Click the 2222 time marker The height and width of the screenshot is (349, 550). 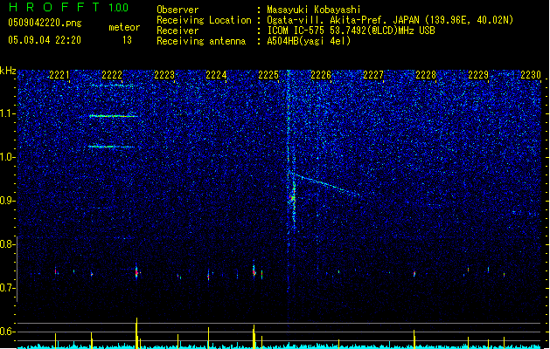112,75
